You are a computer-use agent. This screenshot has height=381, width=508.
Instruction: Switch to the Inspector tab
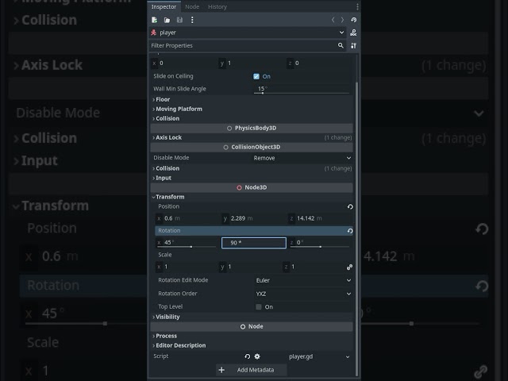(x=164, y=6)
